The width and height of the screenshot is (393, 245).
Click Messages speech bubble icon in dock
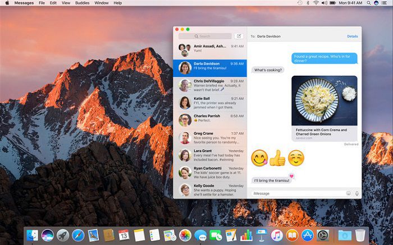(200, 235)
